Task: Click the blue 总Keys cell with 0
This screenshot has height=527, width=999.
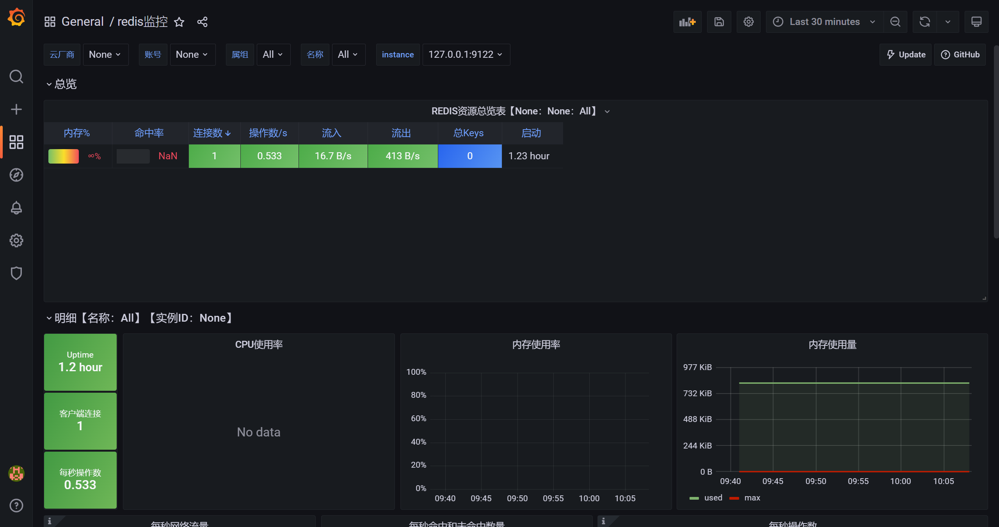Action: click(470, 156)
